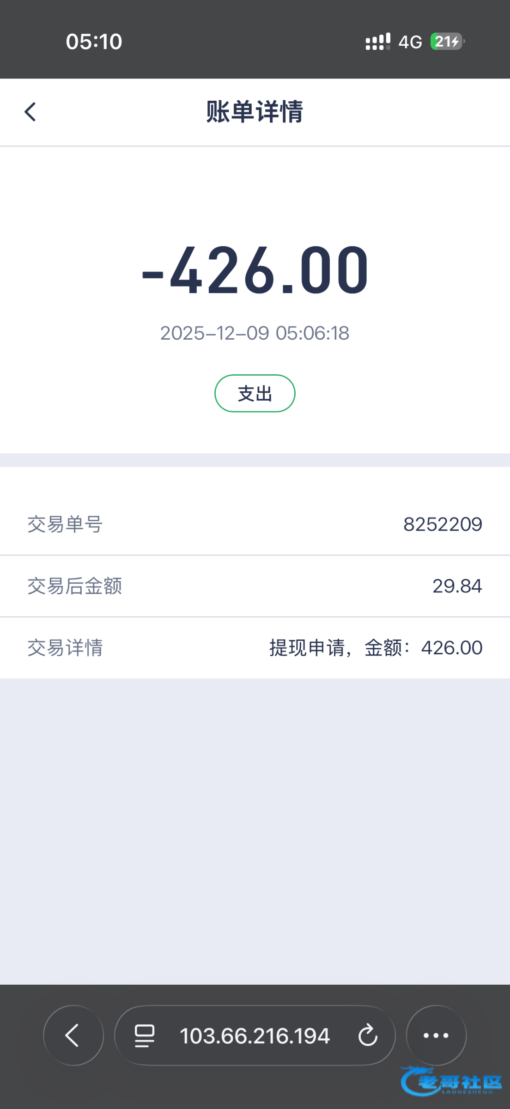
Task: Click the timestamp 2025-12-09 05:06:18
Action: click(255, 333)
